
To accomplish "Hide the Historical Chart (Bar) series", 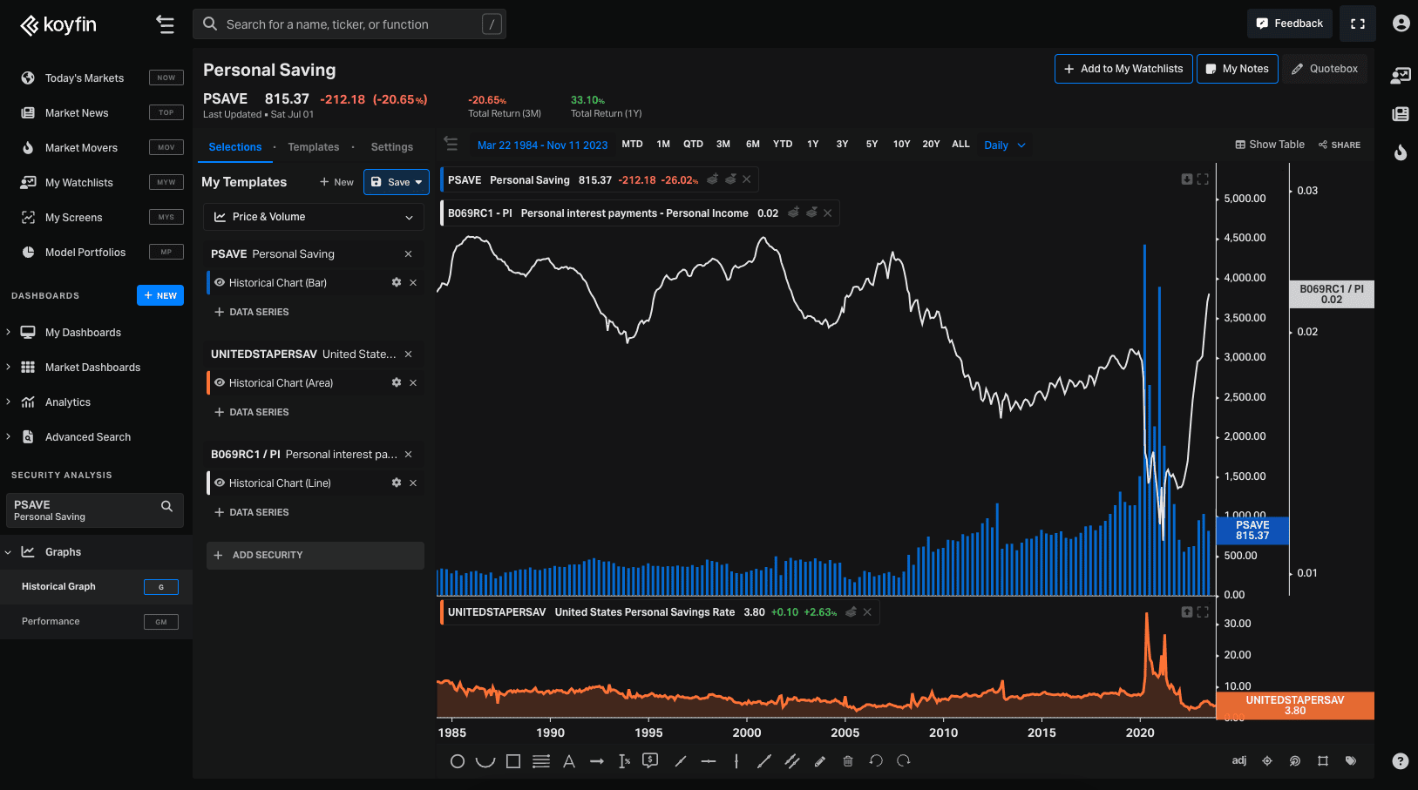I will click(x=220, y=283).
